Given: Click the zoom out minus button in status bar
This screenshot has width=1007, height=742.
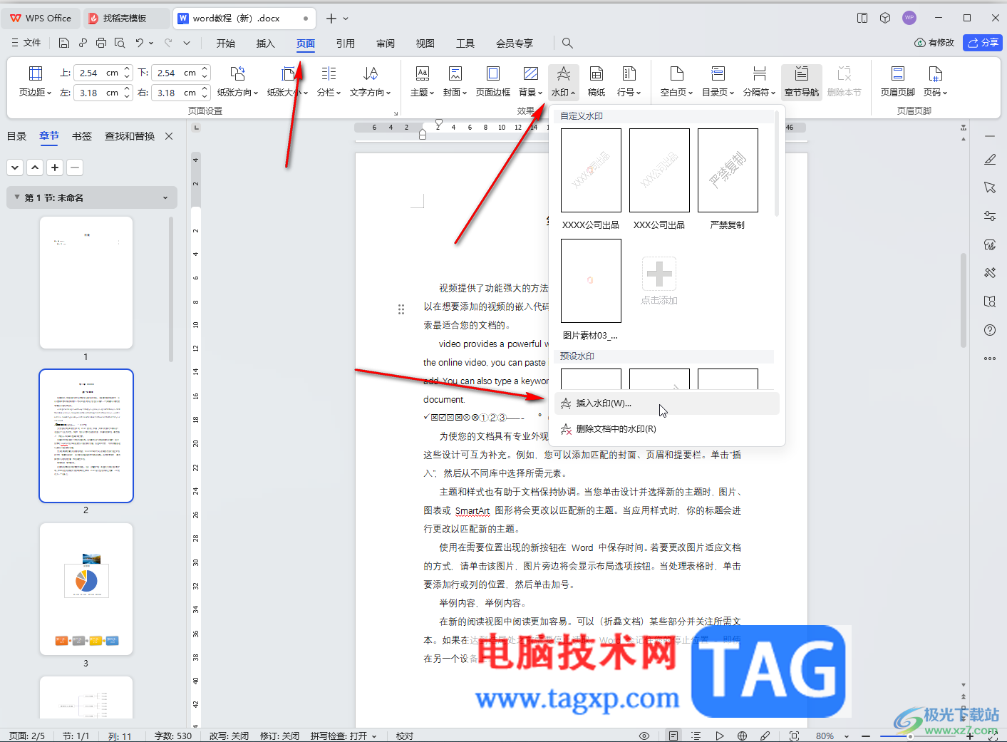Looking at the screenshot, I should [x=866, y=736].
